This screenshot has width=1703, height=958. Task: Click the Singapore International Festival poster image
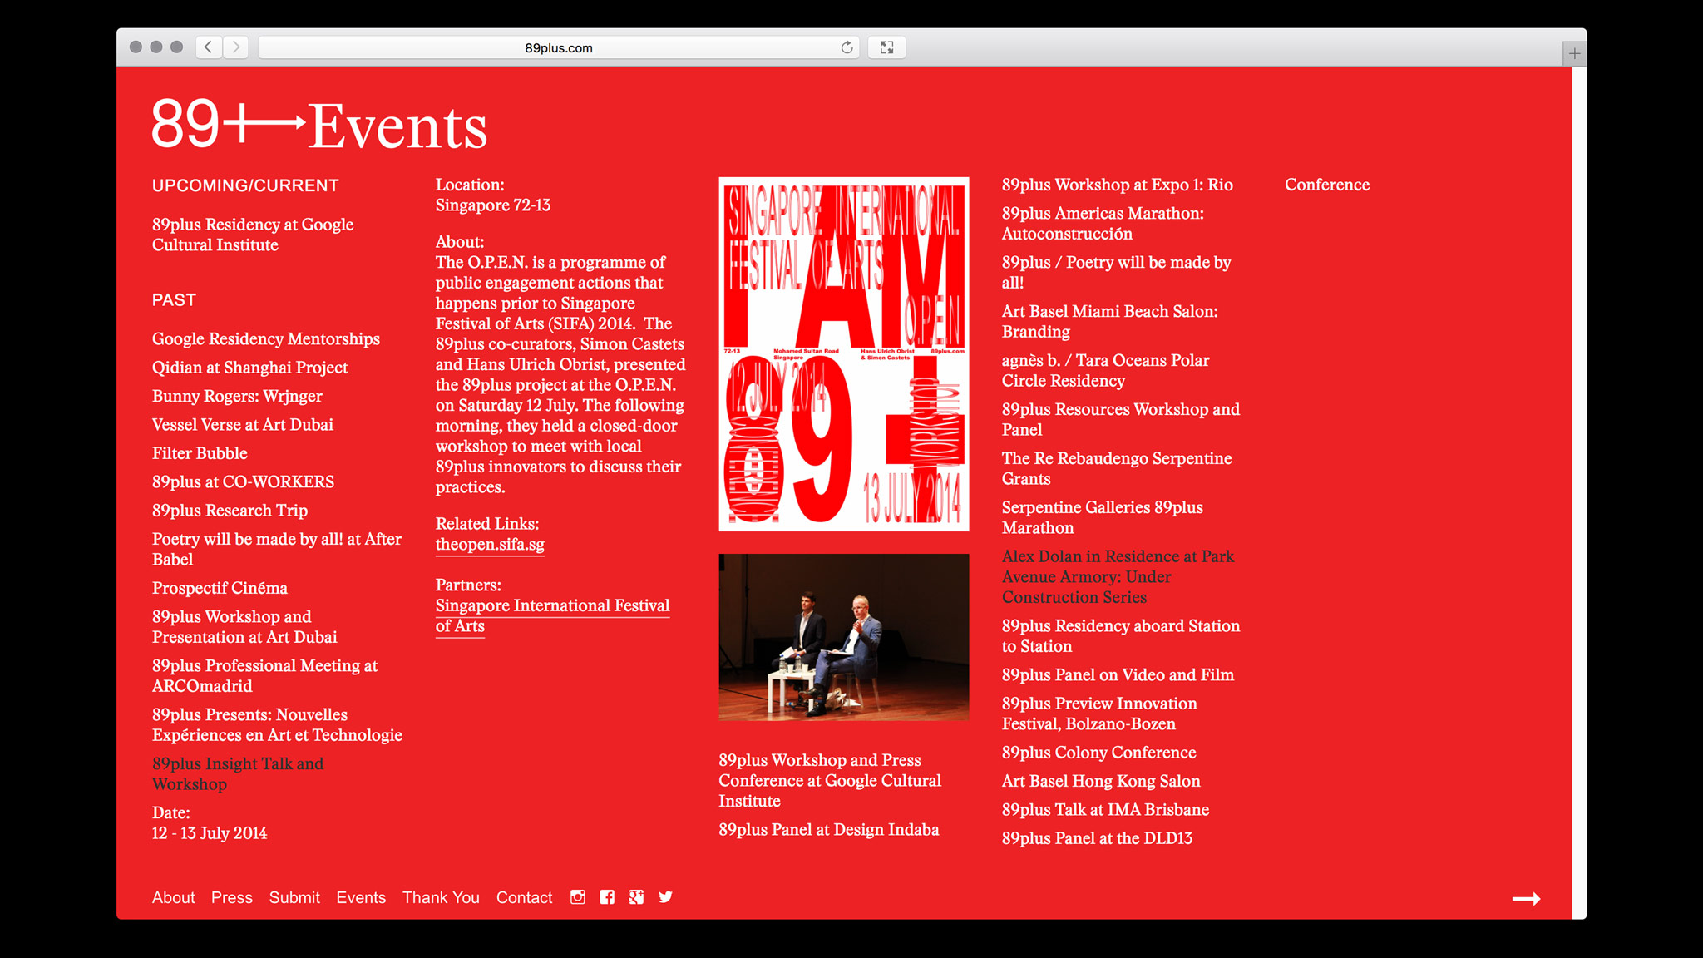coord(844,354)
